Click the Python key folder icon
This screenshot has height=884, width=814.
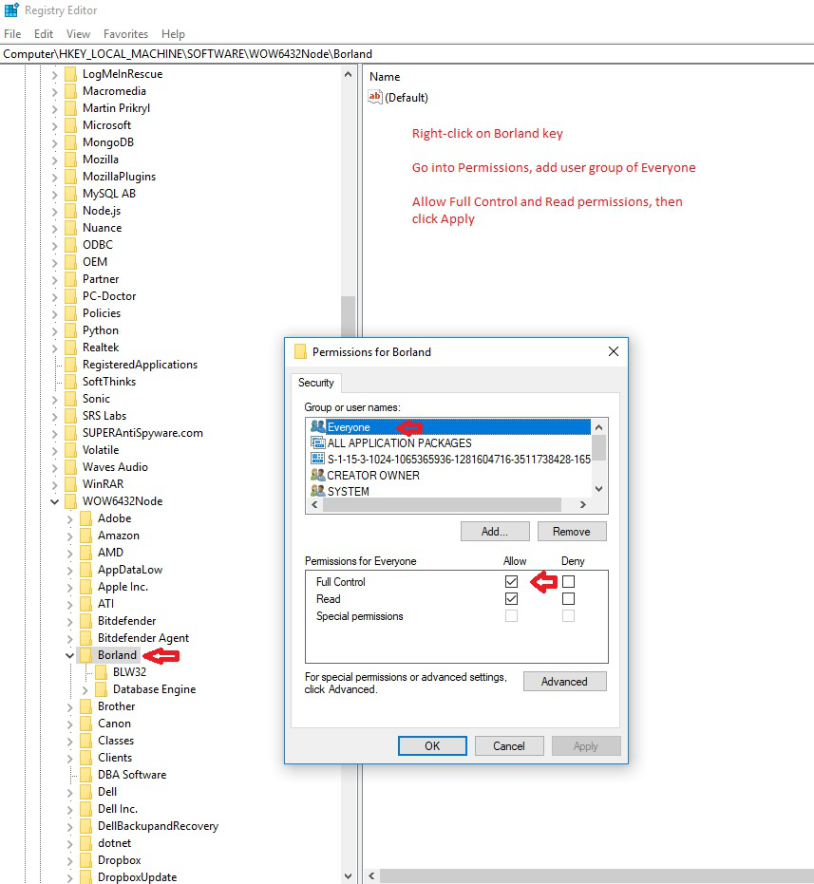click(x=70, y=330)
